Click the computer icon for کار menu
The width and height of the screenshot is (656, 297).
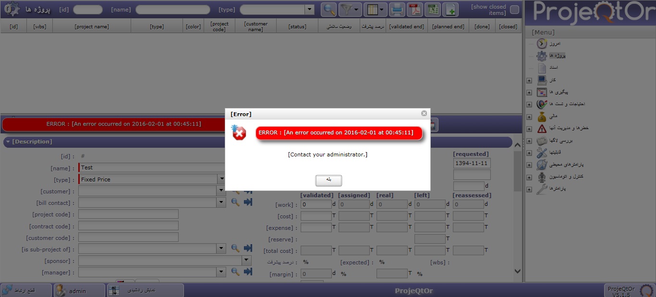542,80
